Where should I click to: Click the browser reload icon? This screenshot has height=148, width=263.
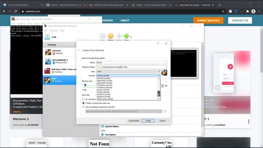16,11
